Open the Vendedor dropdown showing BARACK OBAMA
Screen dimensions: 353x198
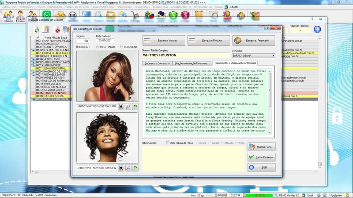click(x=253, y=55)
